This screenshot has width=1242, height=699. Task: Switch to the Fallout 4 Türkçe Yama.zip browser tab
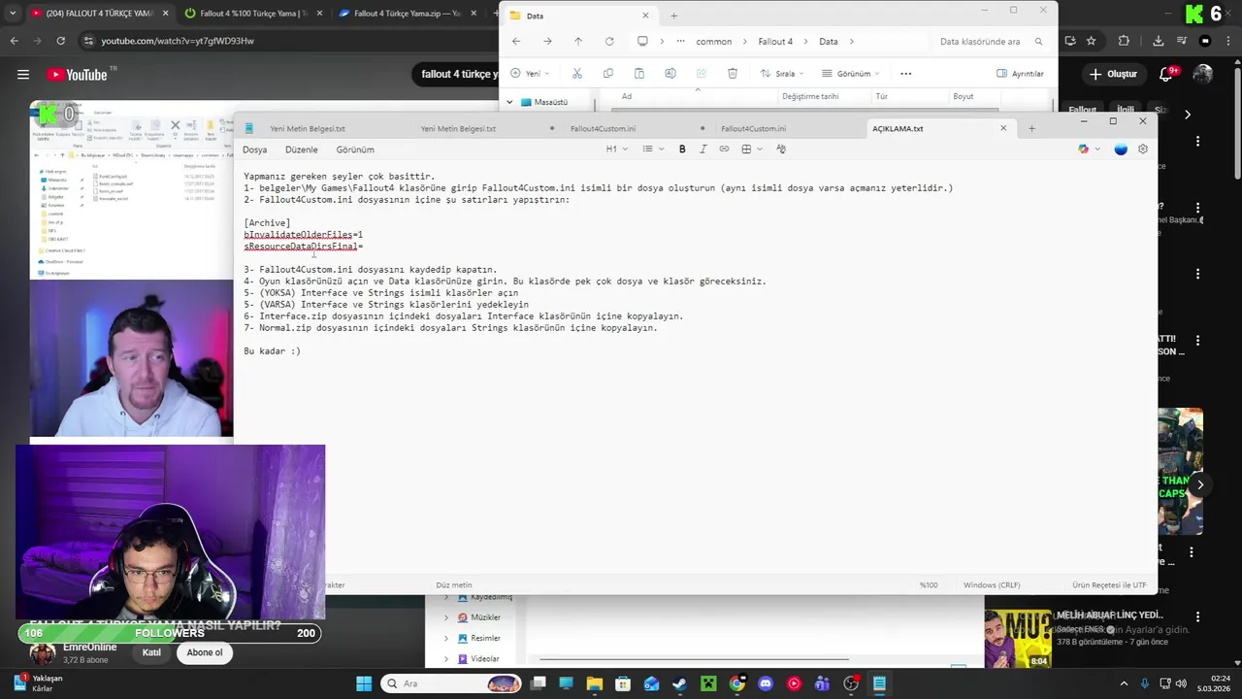tap(407, 14)
